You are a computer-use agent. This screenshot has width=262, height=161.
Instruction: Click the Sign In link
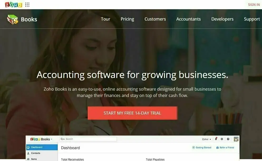(254, 5)
